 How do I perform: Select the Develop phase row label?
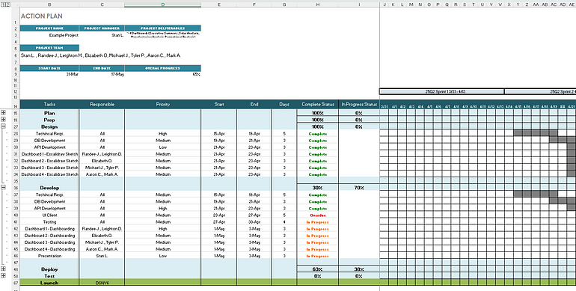click(x=49, y=188)
